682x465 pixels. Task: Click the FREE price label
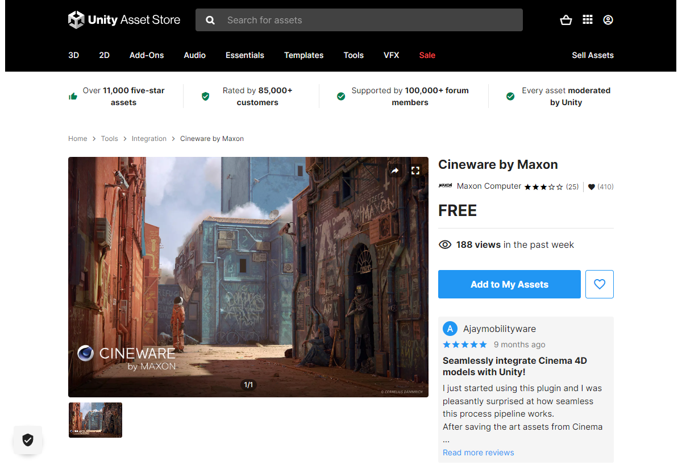pyautogui.click(x=458, y=211)
